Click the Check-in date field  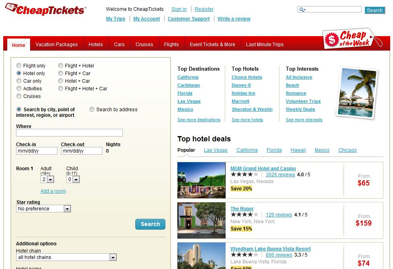coord(37,151)
